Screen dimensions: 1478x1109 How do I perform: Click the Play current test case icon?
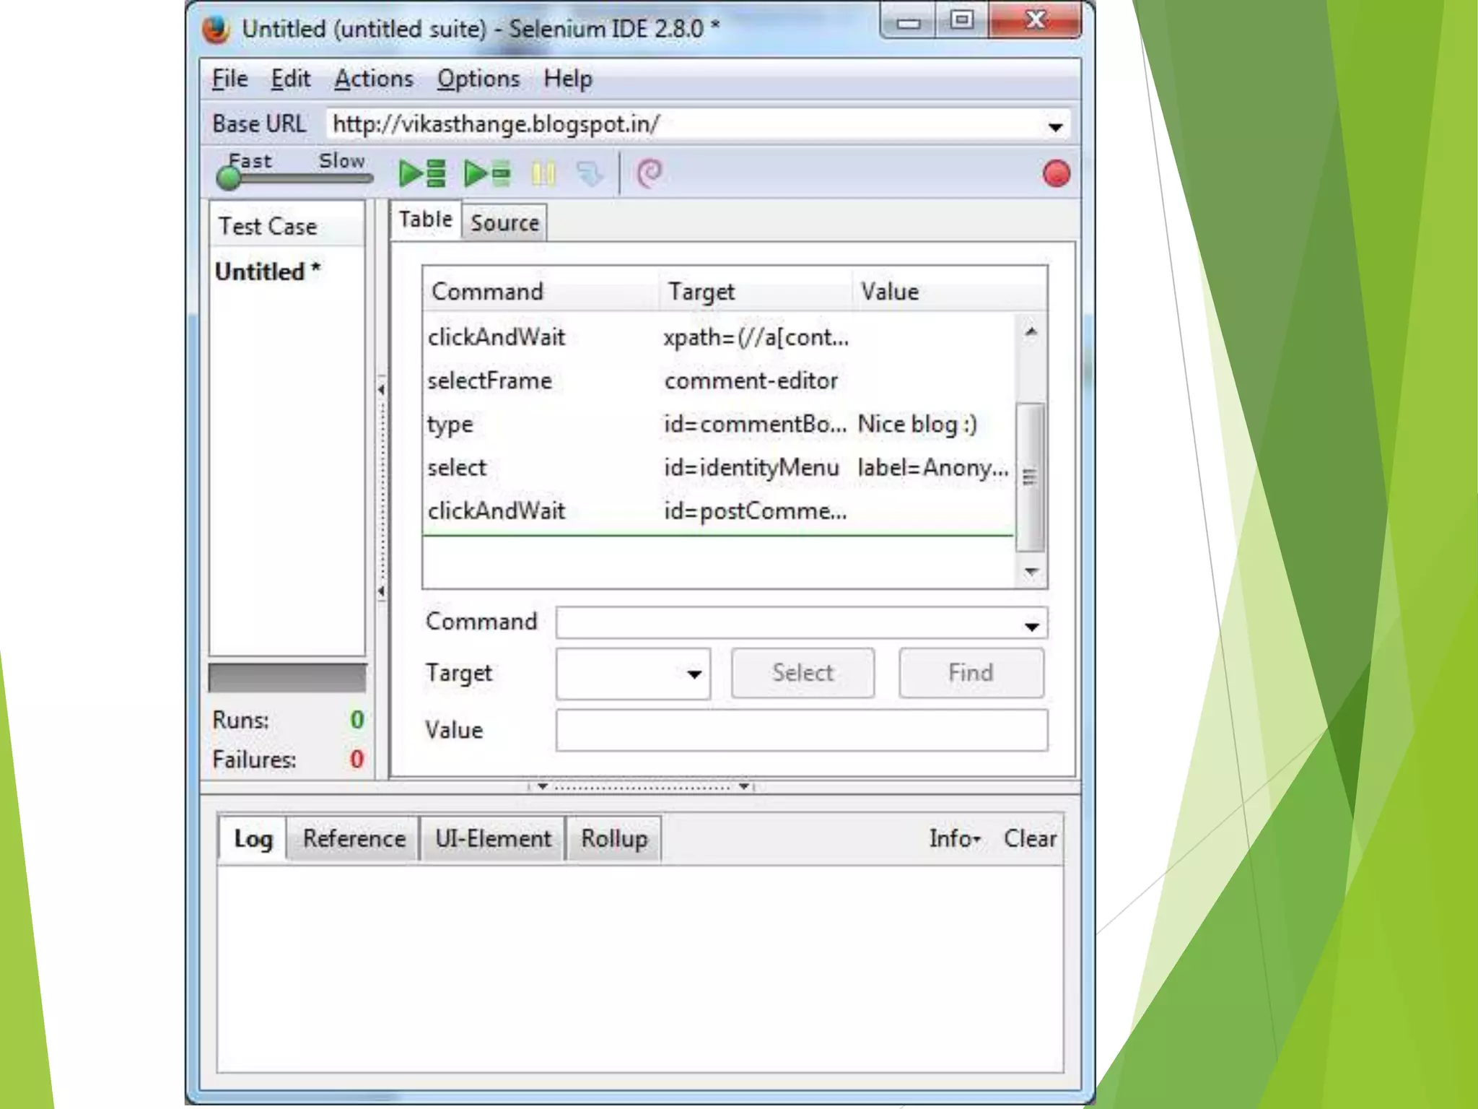(487, 173)
